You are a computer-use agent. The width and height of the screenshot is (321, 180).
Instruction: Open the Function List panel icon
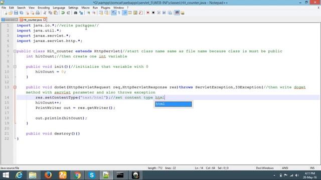(x=140, y=13)
